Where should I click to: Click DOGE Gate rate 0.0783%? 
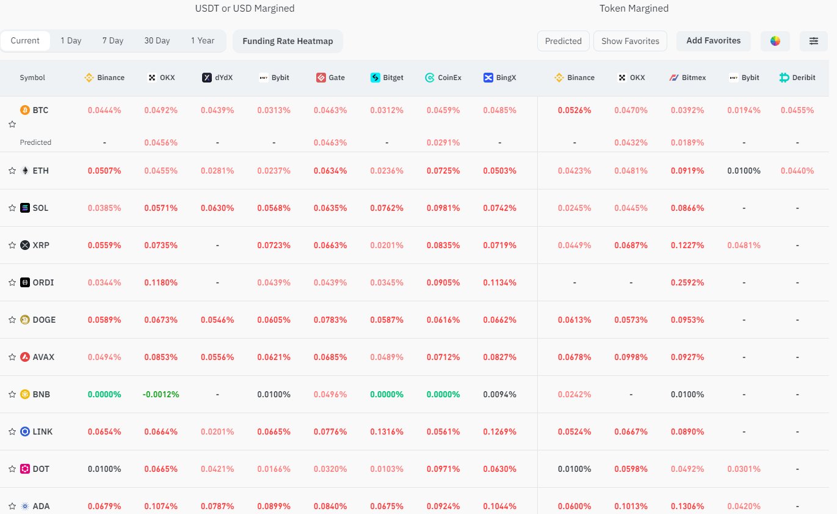[x=330, y=320]
